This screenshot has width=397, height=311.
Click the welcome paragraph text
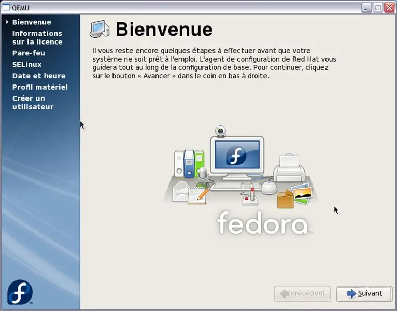tap(214, 63)
